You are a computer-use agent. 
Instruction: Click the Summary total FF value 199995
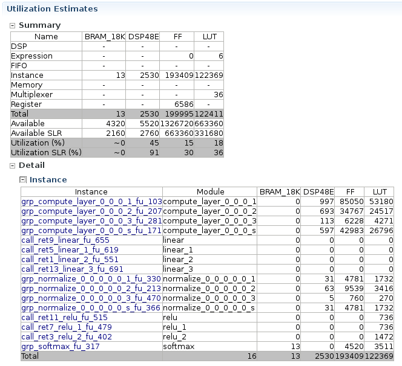179,114
